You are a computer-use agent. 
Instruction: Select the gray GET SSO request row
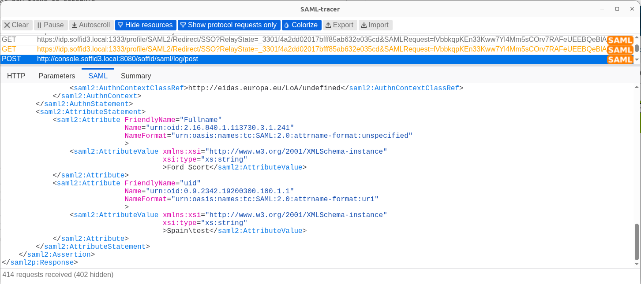tap(317, 40)
